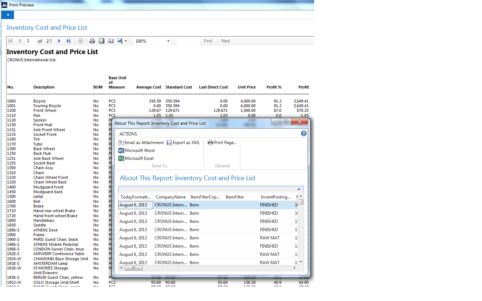Collapse the filter pane chevron above grid
482x301 pixels.
click(x=299, y=189)
